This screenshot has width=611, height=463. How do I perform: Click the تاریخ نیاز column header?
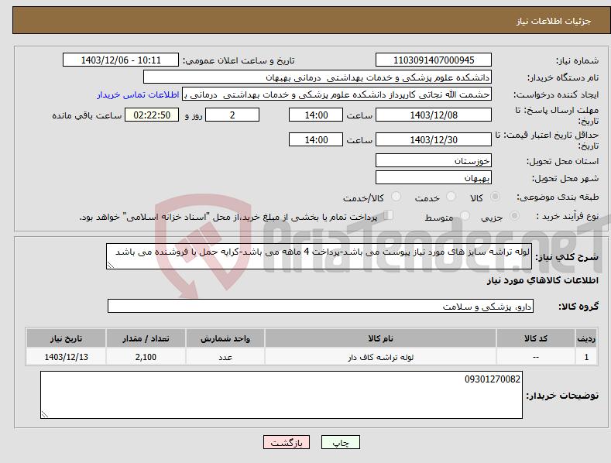[x=67, y=338]
